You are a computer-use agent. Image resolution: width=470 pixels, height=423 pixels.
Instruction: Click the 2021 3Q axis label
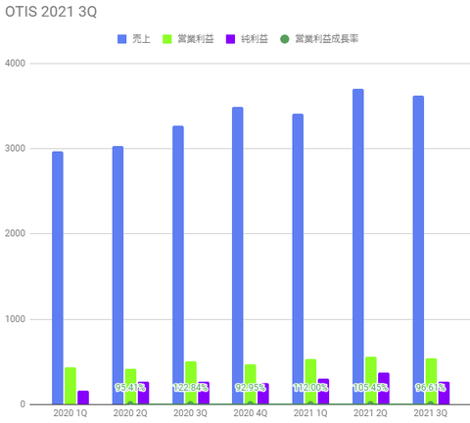(x=431, y=413)
